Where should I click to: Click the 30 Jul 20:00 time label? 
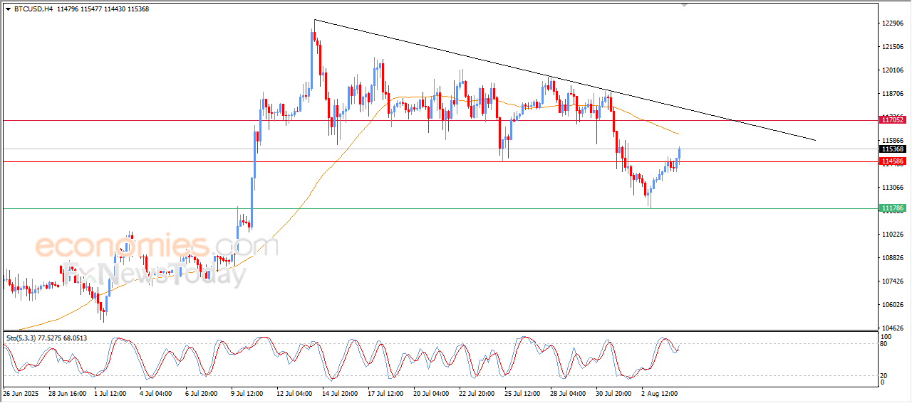(613, 393)
